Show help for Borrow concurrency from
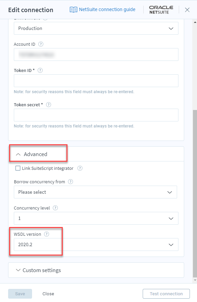This screenshot has height=302, width=197. pos(71,182)
